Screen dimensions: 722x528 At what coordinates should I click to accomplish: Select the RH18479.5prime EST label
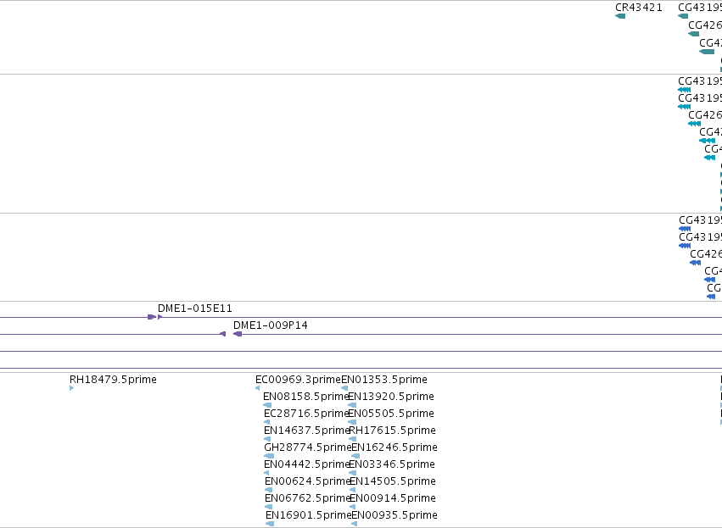coord(113,380)
